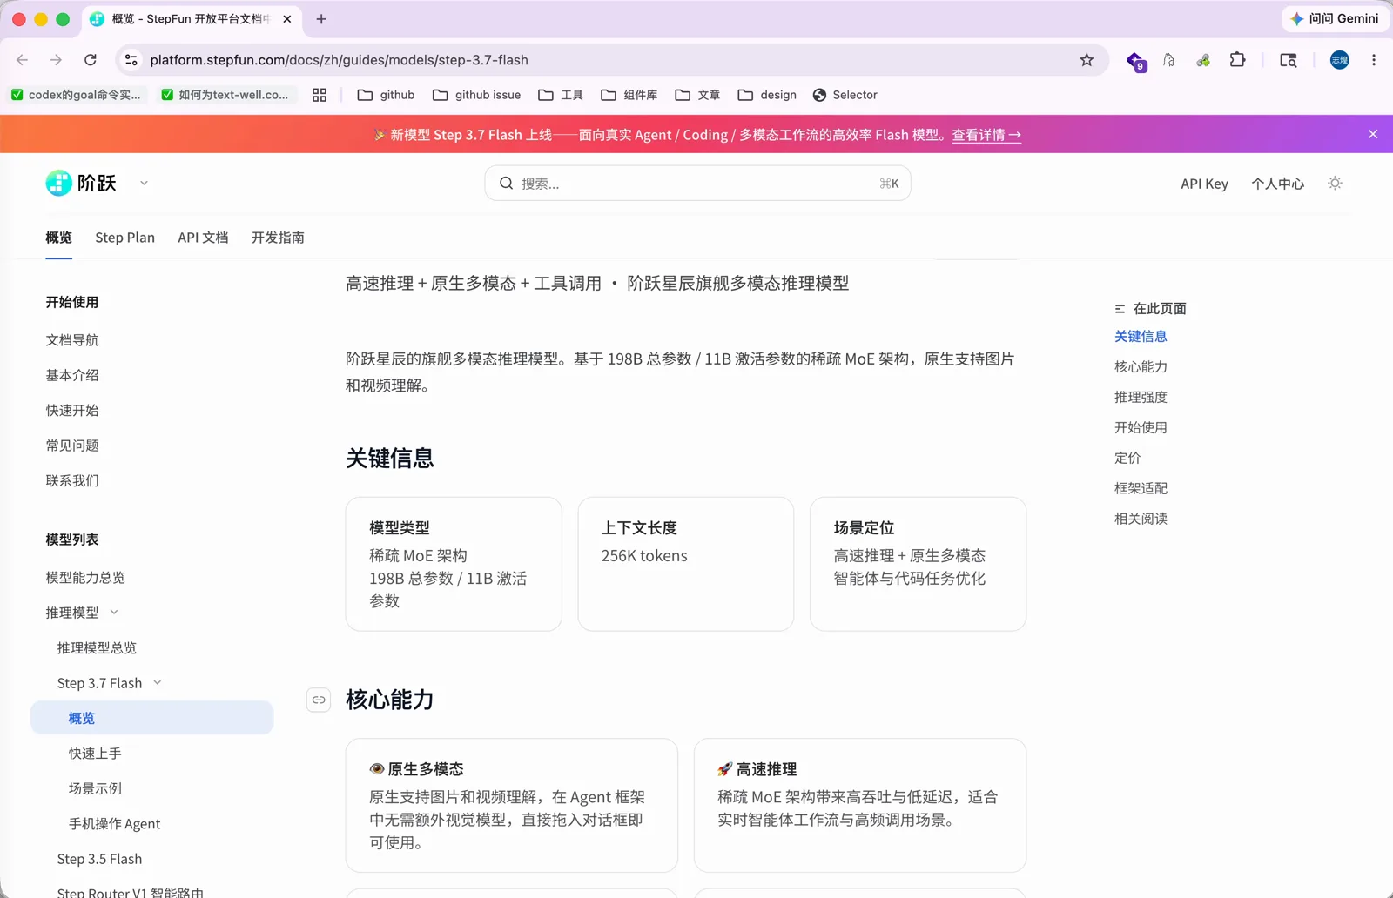Jump to 关键信息 in page outline
Screen dimensions: 1393x898
tap(1141, 336)
